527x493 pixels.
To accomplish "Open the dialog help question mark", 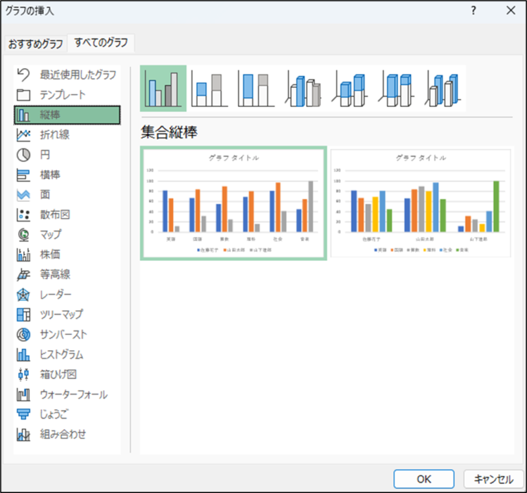I will tap(473, 11).
